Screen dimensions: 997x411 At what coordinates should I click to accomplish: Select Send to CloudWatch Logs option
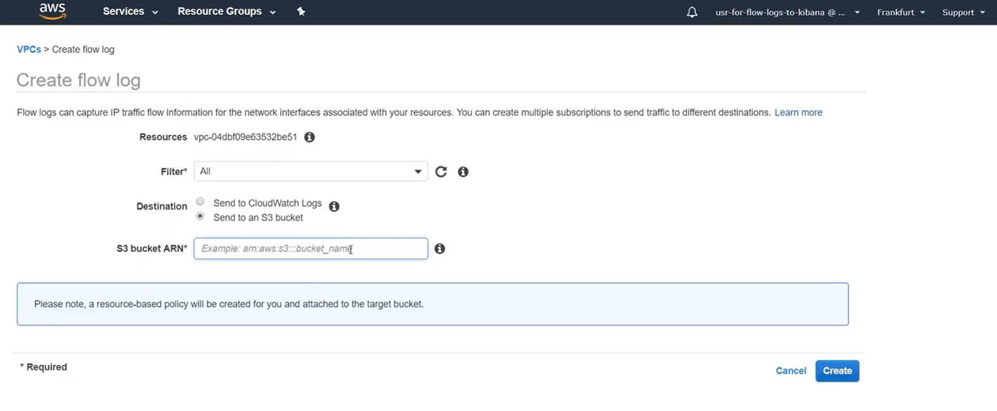tap(200, 202)
